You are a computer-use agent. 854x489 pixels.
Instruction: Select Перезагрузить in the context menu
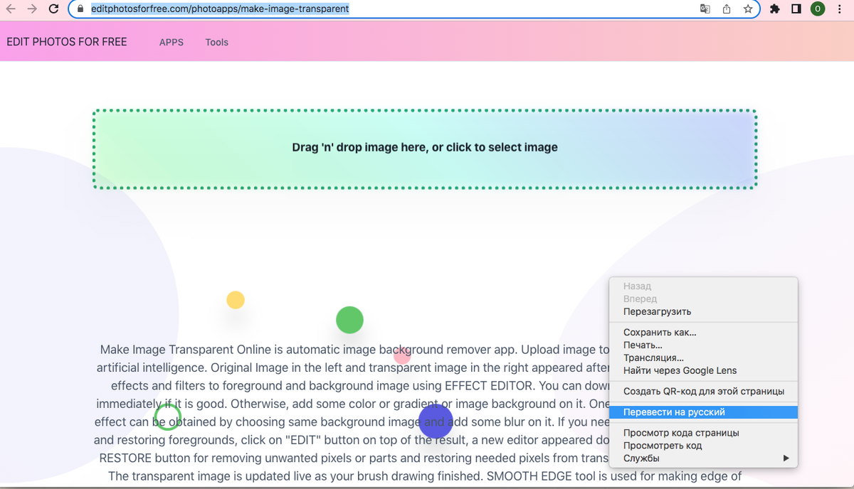click(703, 311)
